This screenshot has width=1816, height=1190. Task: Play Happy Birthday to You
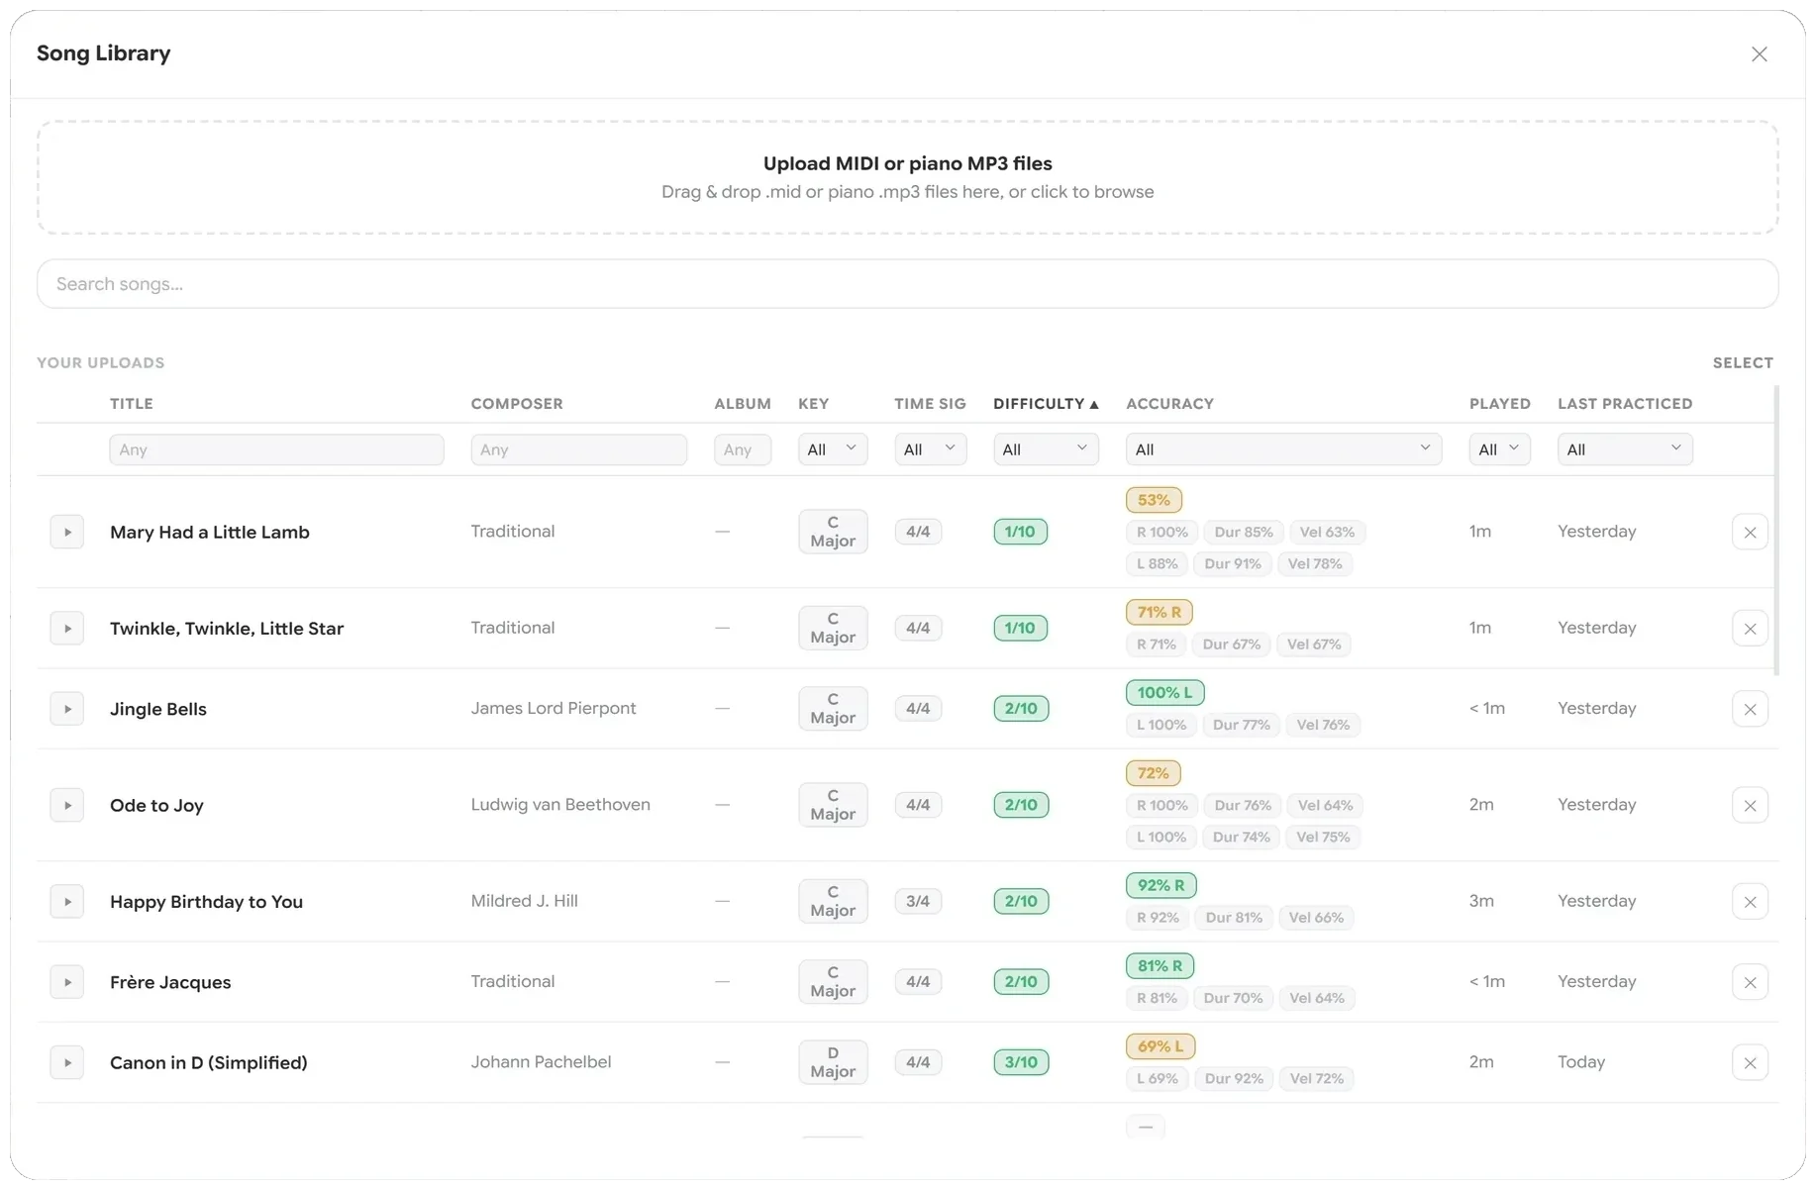67,901
